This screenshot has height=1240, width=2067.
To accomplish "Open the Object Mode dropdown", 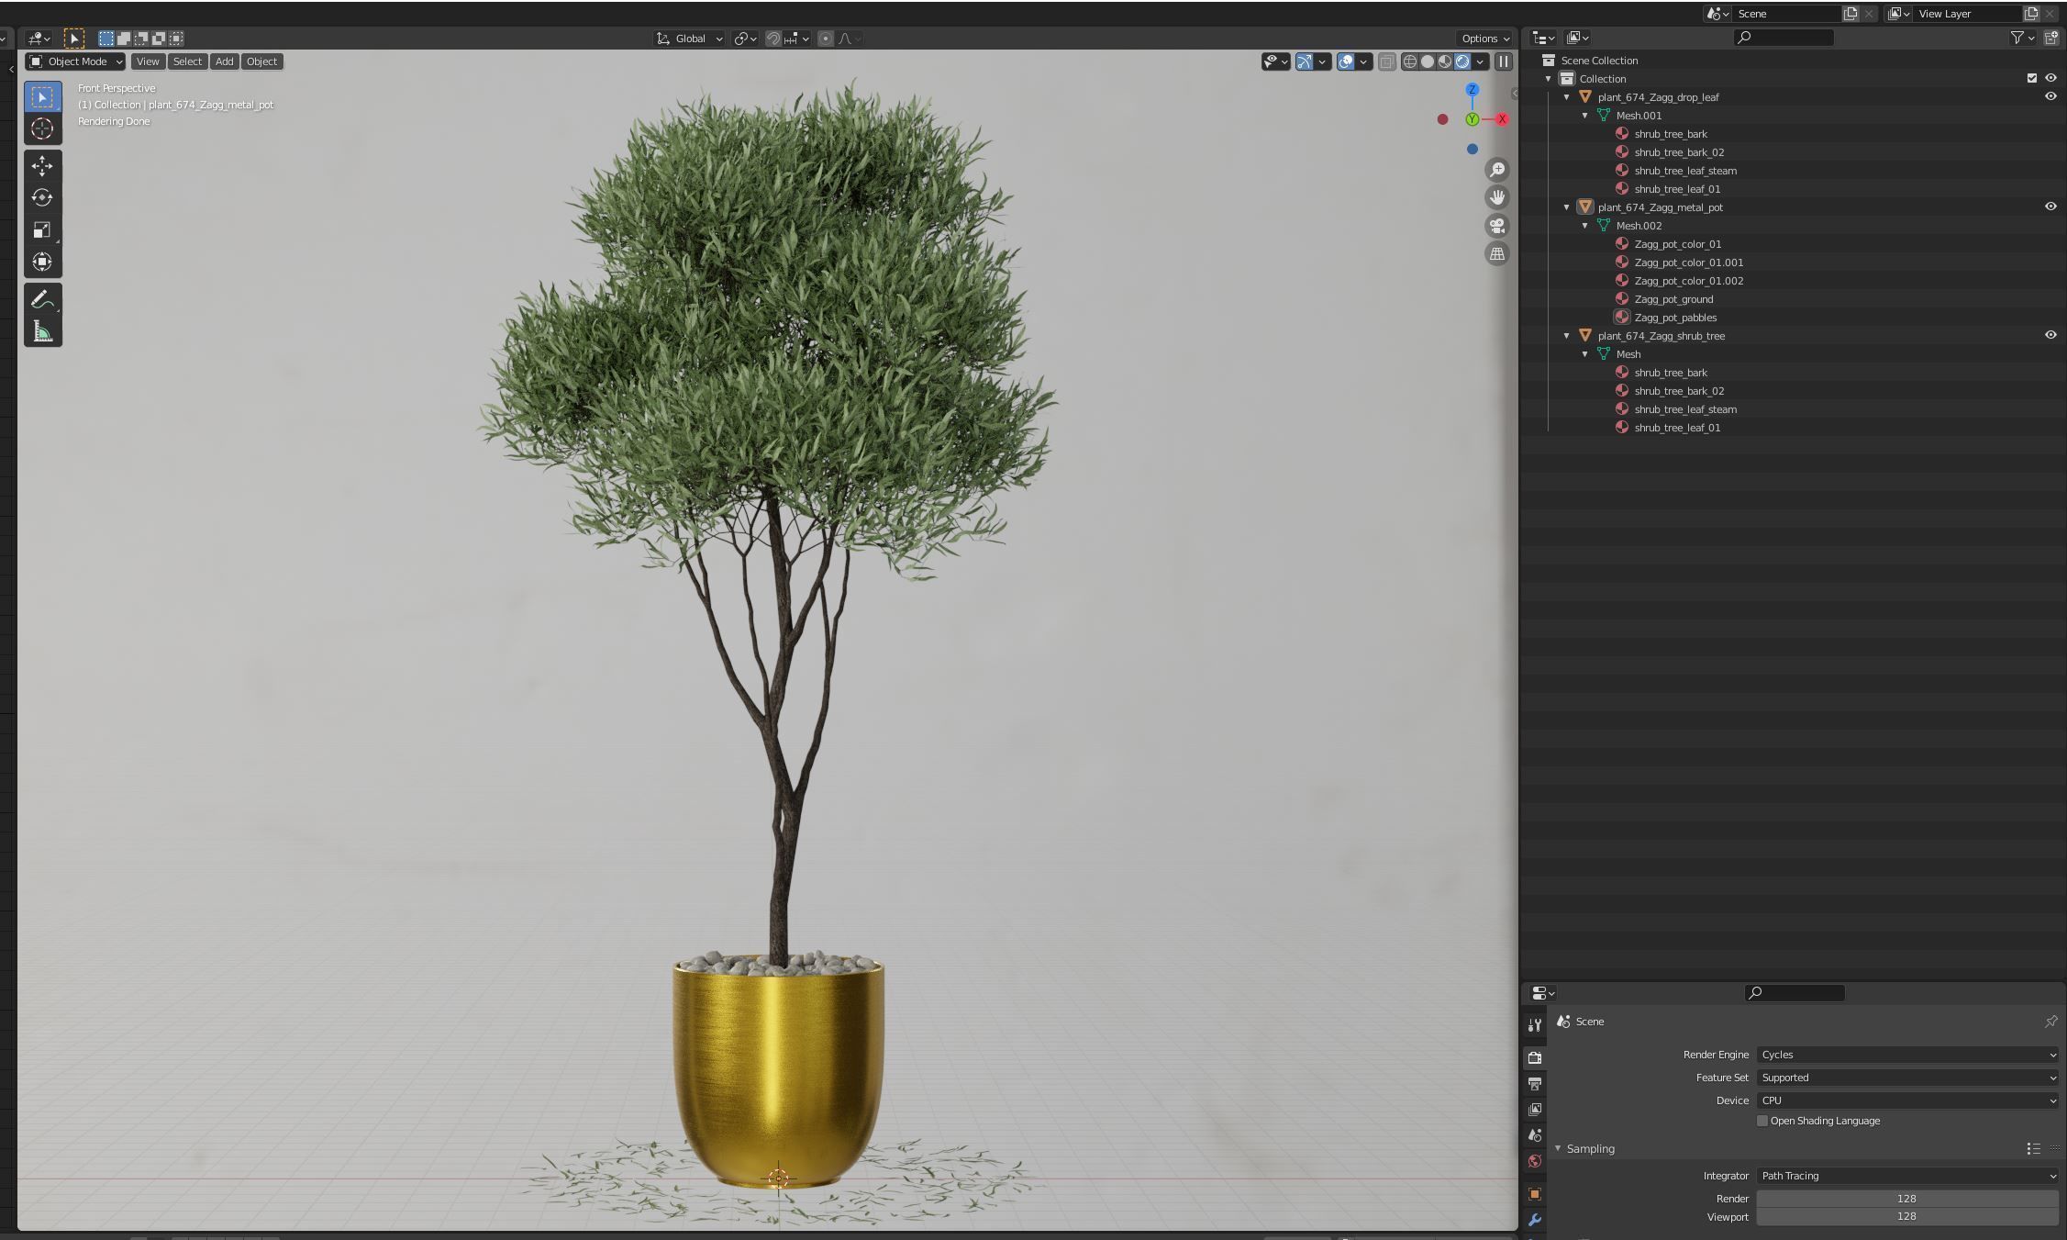I will pyautogui.click(x=76, y=61).
